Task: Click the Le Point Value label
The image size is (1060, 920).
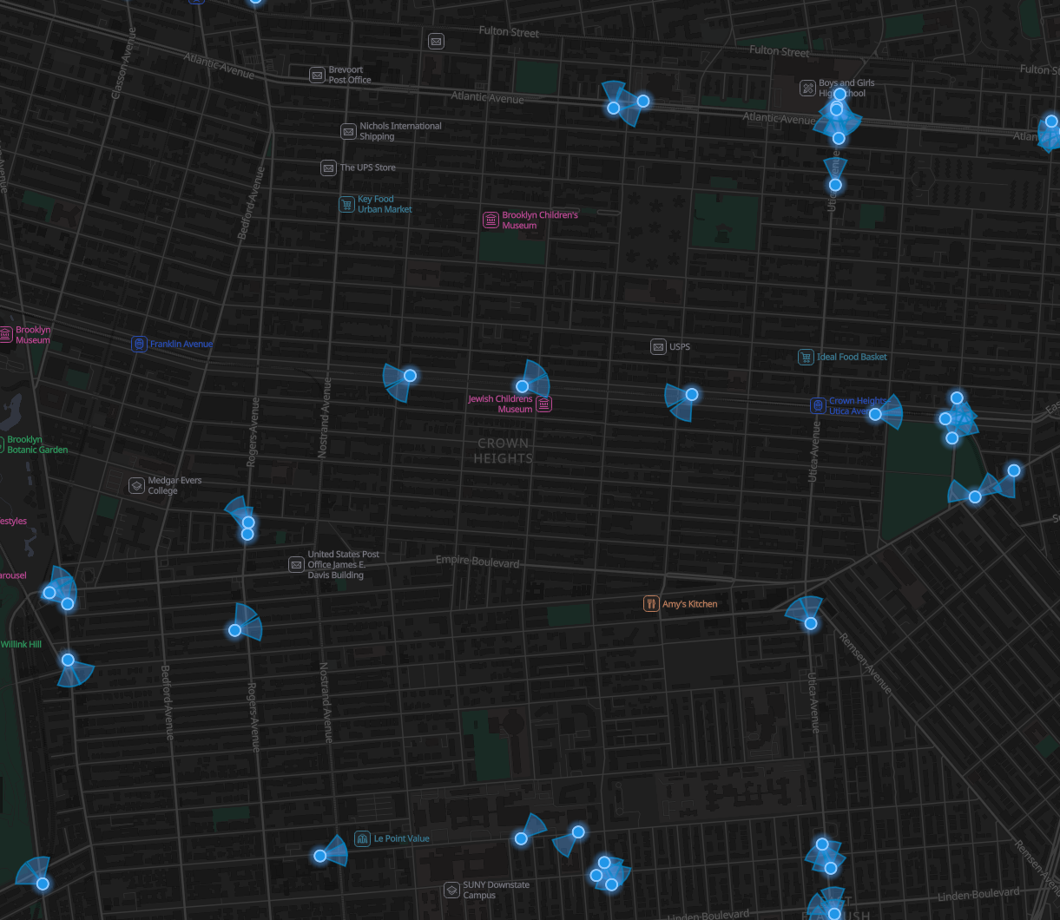Action: 402,838
